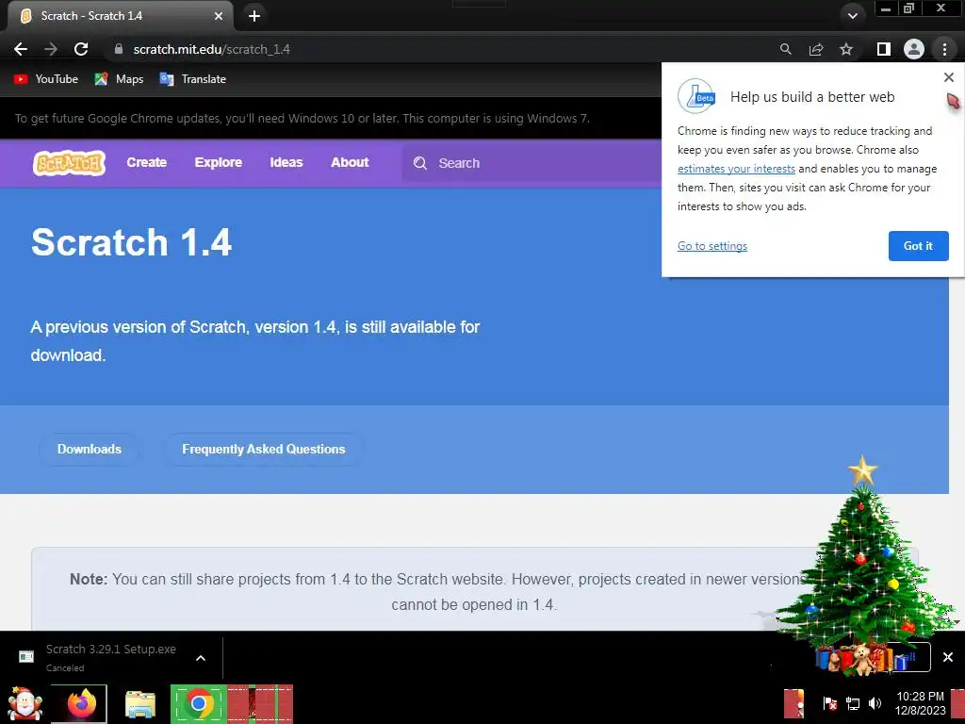Expand the Scratch Setup.exe download options
Viewport: 965px width, 724px height.
click(x=201, y=658)
